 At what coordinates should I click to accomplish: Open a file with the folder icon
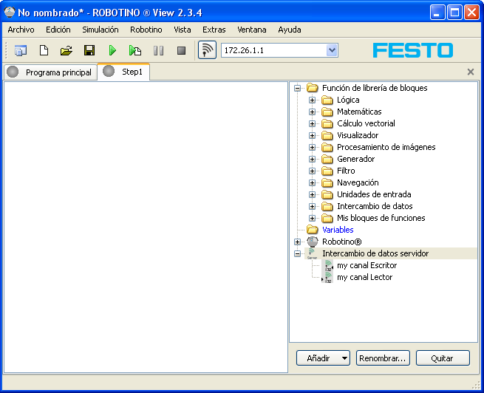[x=66, y=50]
